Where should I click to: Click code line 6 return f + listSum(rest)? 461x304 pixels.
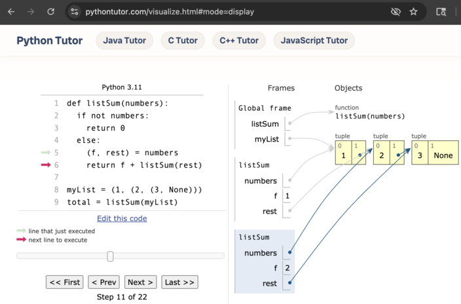pos(144,165)
